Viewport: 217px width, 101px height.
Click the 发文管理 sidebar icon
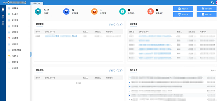[x=9, y=20]
